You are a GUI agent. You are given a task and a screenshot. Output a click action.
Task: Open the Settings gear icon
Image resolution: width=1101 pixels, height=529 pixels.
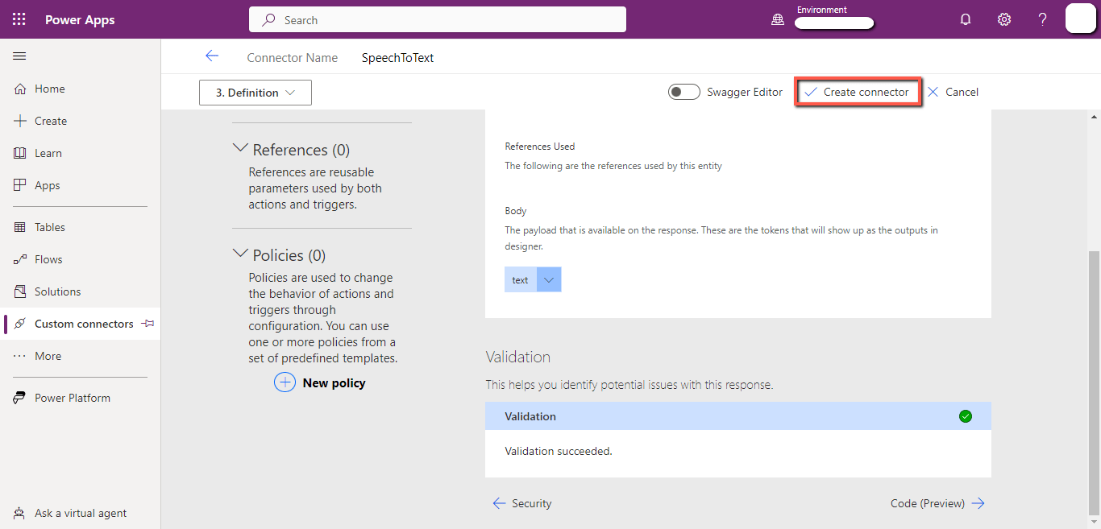click(1004, 19)
